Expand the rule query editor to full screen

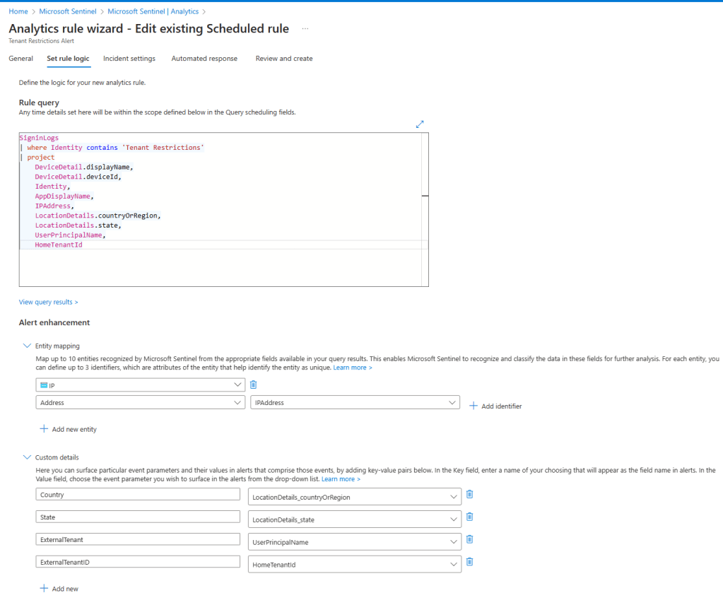coord(420,124)
